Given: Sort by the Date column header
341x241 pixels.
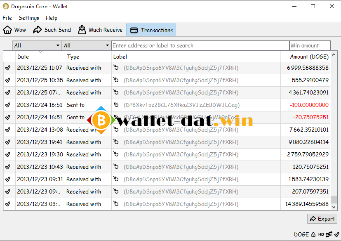Looking at the screenshot, I should tap(40, 57).
